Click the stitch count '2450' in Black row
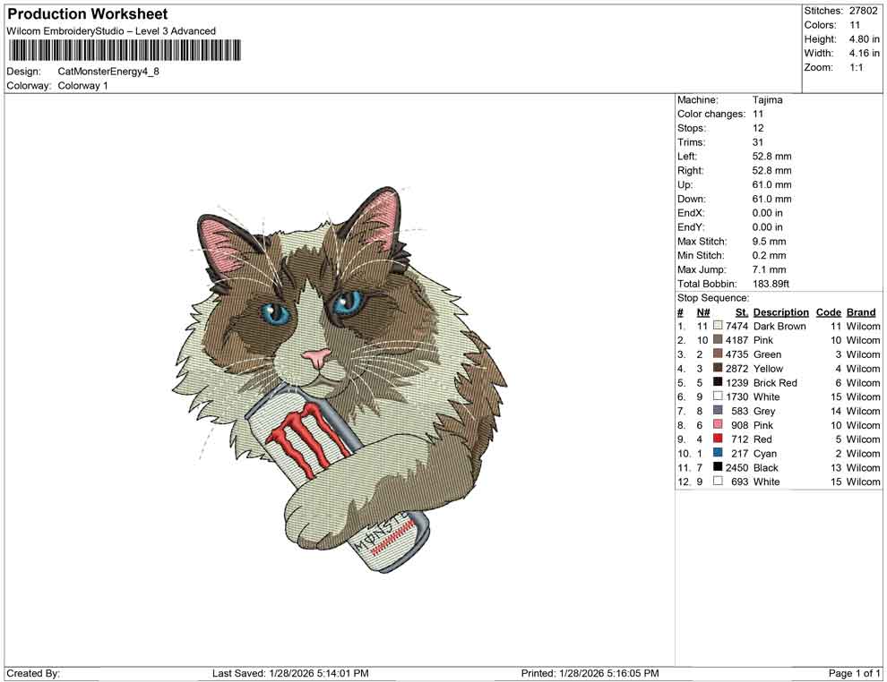 pos(737,467)
